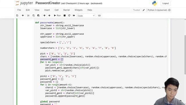This screenshot has width=186, height=105.
Task: Open the Edit menu
Action: 28,10
